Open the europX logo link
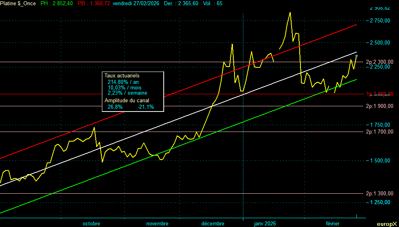The width and height of the screenshot is (399, 227). coord(387,224)
